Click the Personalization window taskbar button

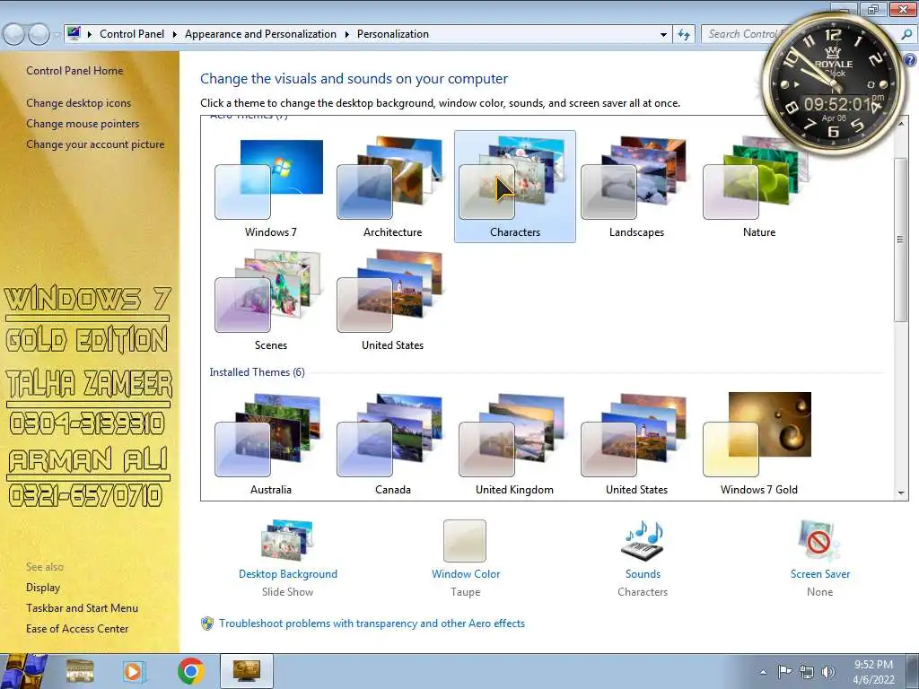(x=246, y=671)
